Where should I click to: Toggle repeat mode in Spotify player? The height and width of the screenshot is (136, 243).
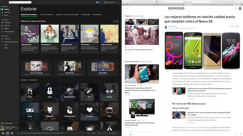(105, 133)
